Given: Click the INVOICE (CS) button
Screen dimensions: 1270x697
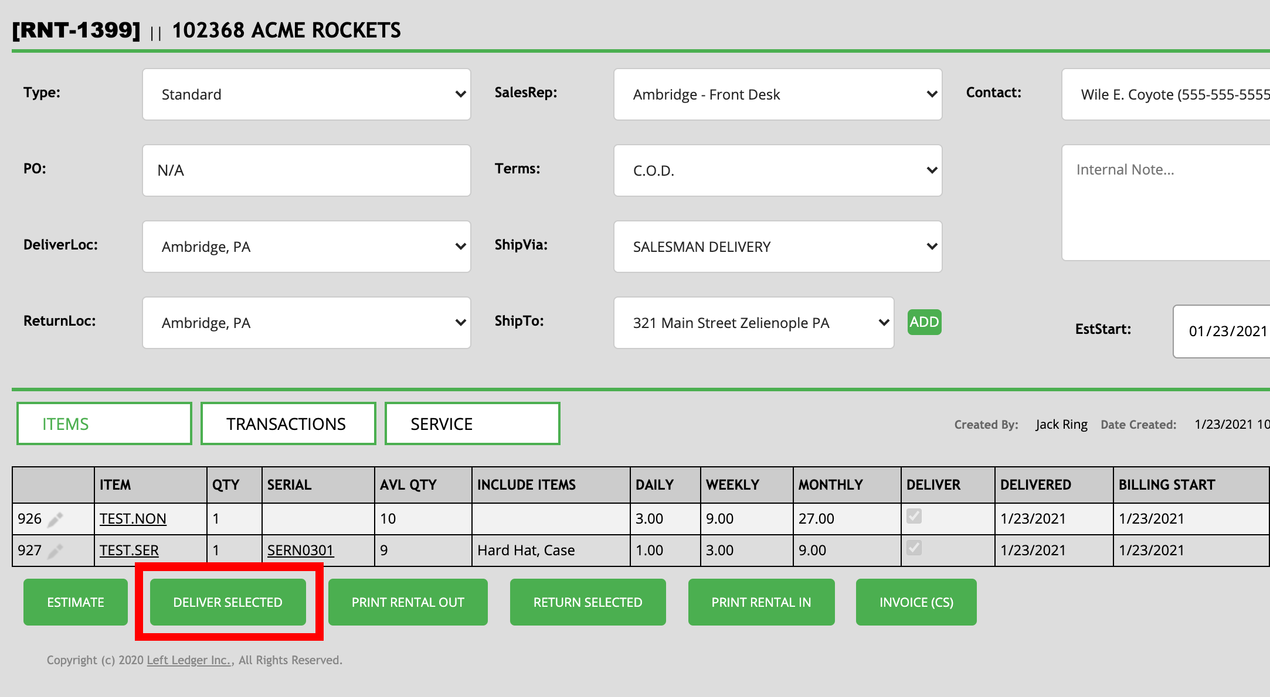Looking at the screenshot, I should 916,602.
